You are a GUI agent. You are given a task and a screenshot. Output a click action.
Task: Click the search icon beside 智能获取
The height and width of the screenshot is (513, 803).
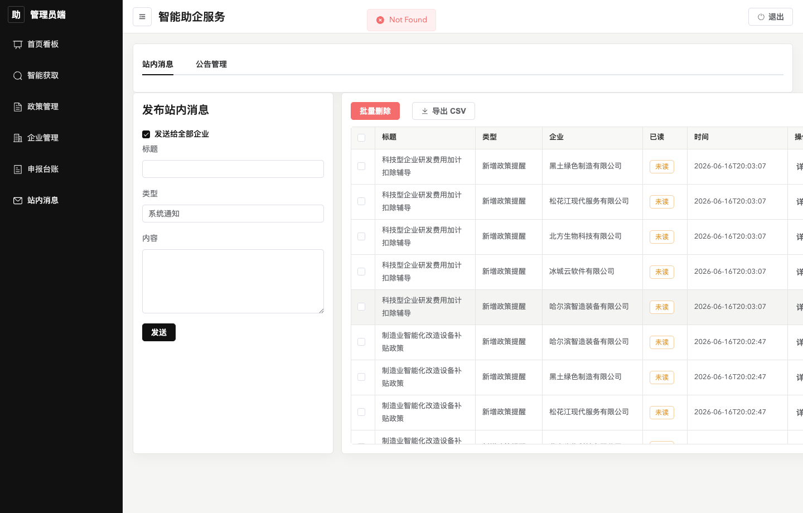[18, 76]
